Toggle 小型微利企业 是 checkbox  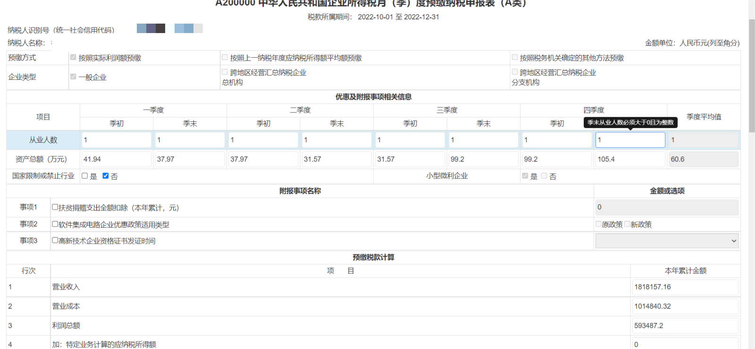point(525,176)
